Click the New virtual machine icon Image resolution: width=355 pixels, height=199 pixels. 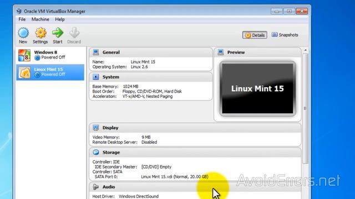click(x=23, y=33)
